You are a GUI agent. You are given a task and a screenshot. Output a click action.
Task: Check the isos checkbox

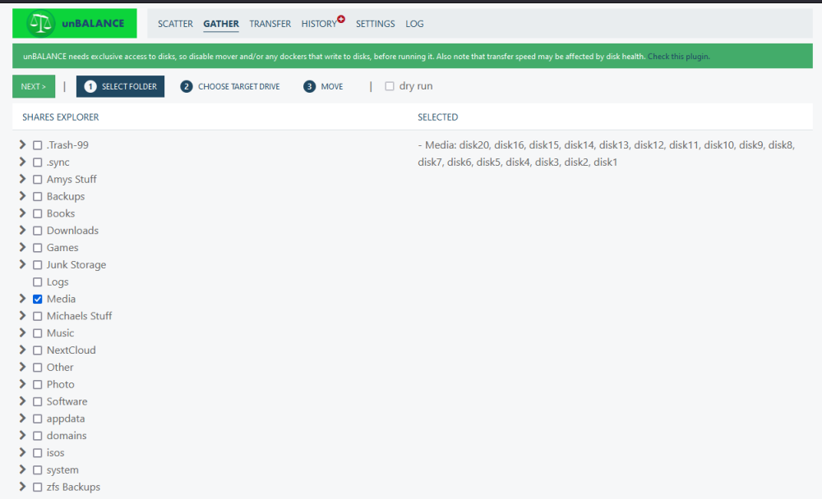[x=37, y=453]
